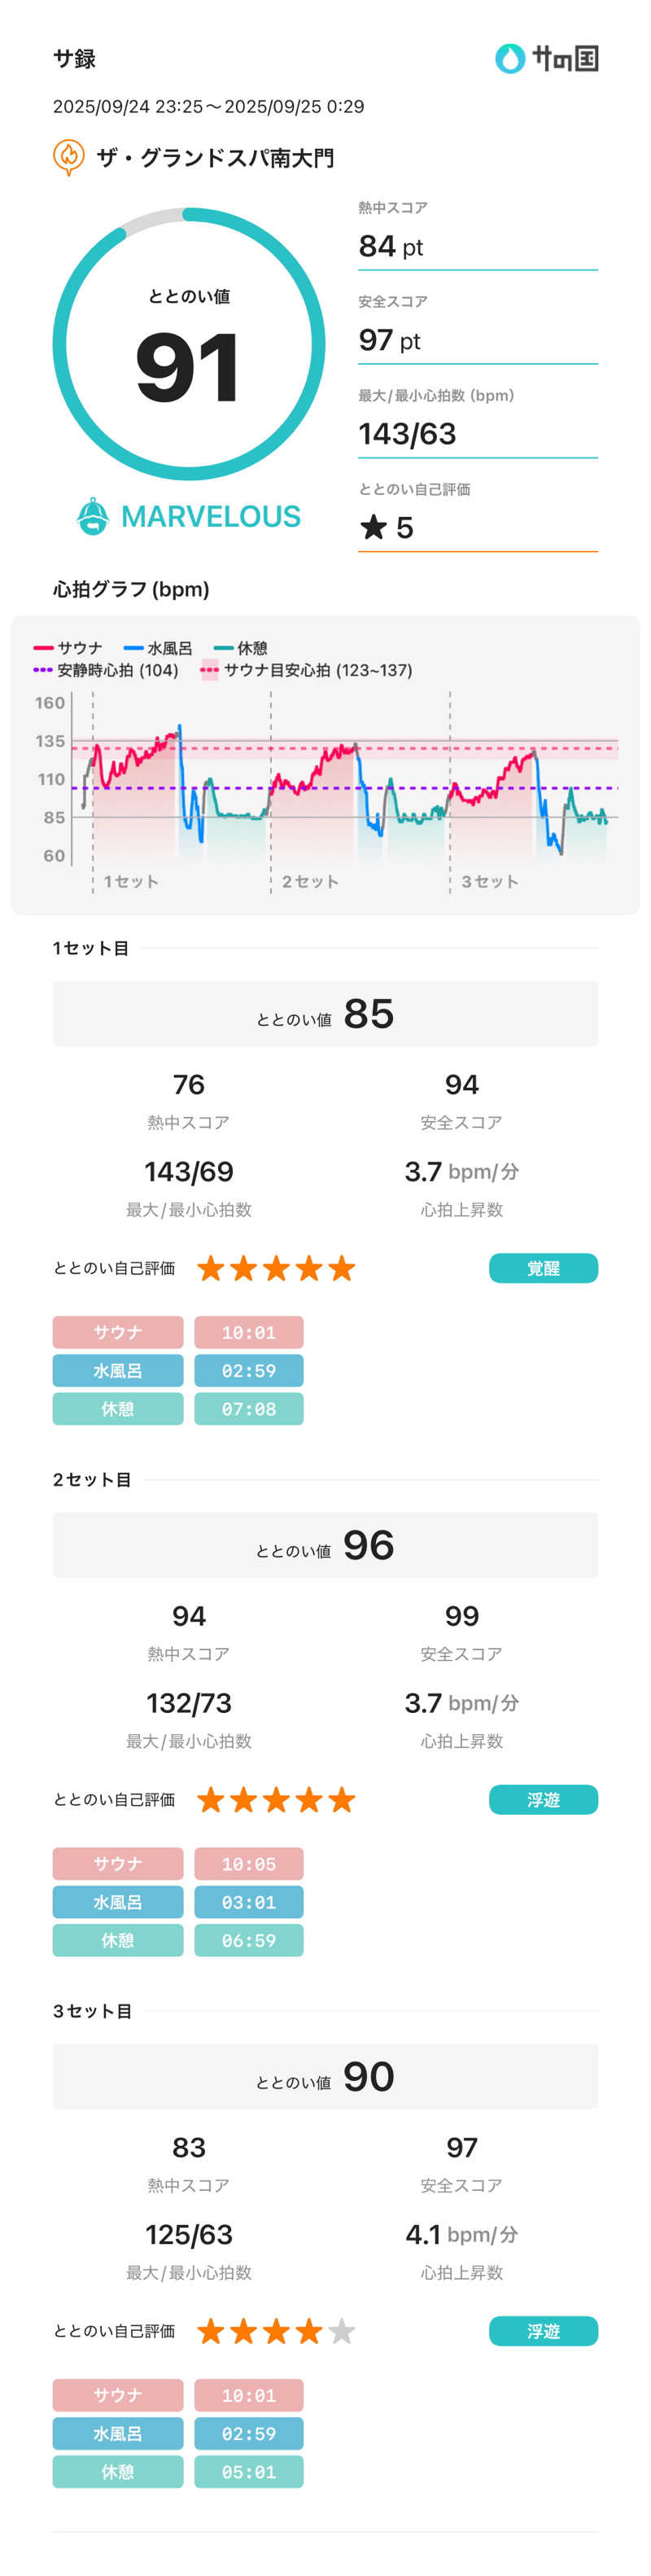Click the pink サウナ目安心拍 legend swatch
Image resolution: width=651 pixels, height=2576 pixels.
coord(210,670)
